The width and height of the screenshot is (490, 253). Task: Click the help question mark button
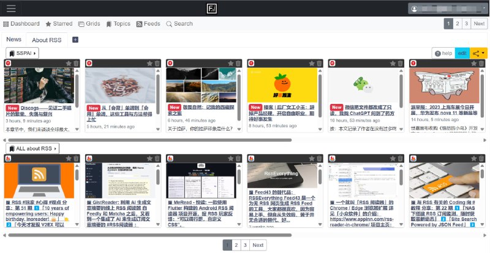pyautogui.click(x=443, y=53)
